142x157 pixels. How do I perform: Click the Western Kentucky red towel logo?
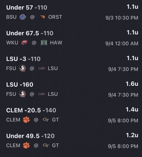[x=24, y=43]
